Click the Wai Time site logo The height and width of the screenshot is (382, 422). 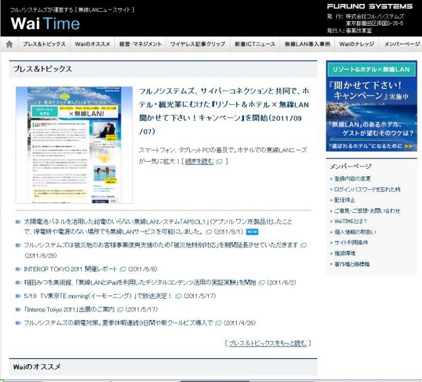tap(45, 23)
